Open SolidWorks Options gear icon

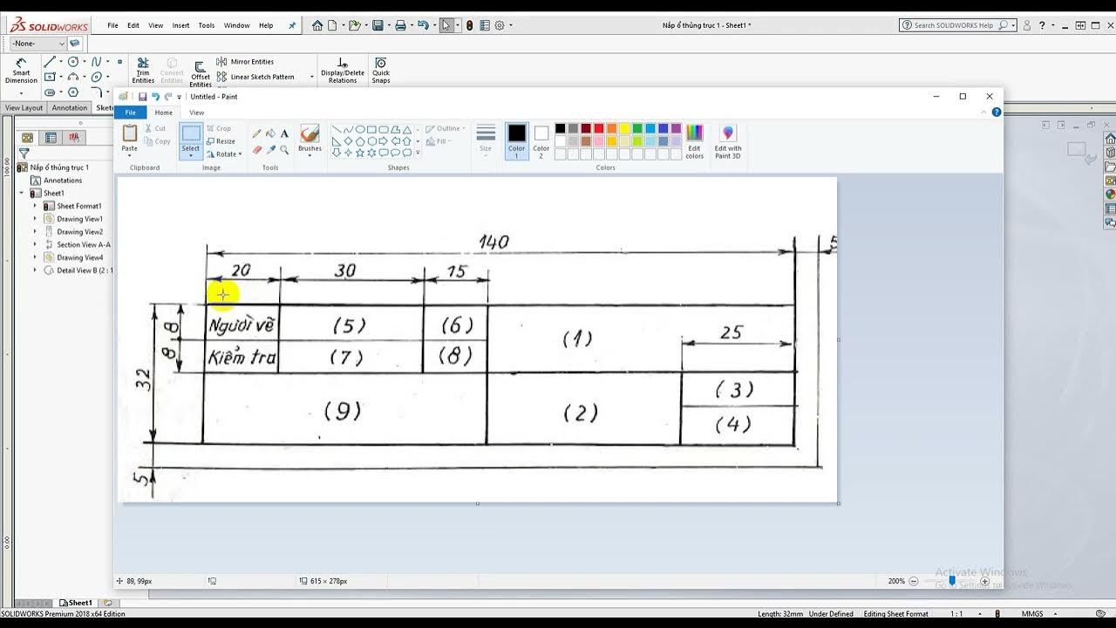[x=500, y=25]
